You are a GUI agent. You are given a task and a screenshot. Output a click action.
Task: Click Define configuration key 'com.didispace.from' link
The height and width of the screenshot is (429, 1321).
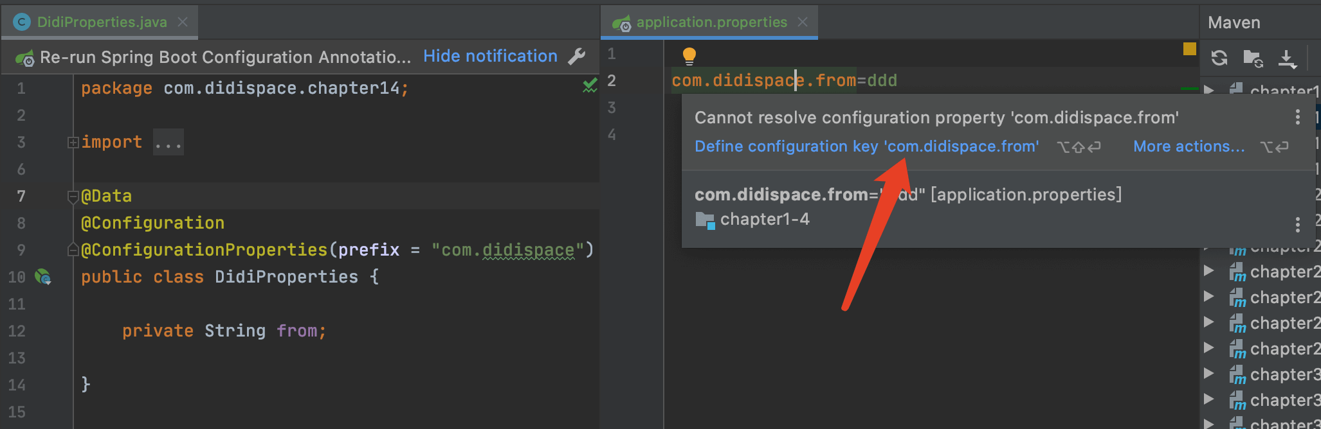tap(866, 146)
